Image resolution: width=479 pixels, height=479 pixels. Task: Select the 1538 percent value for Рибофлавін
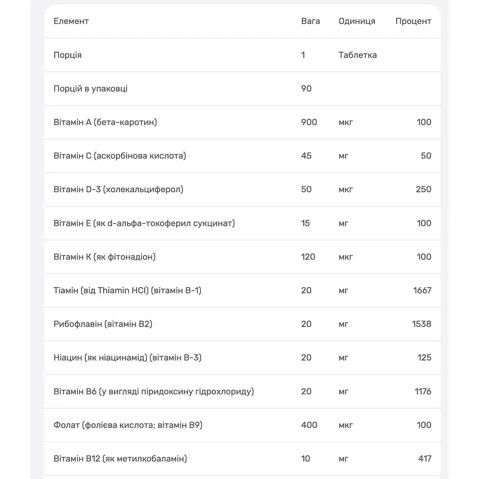pos(421,324)
